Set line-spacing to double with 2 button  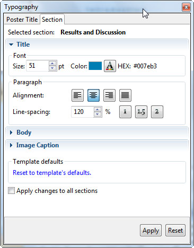[x=157, y=112]
